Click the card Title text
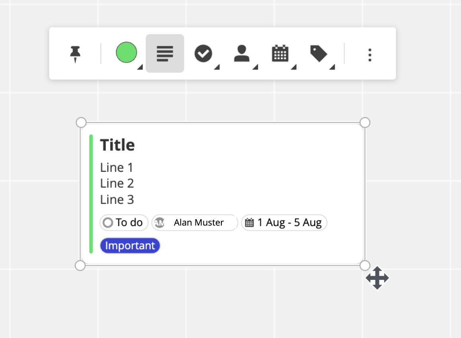The width and height of the screenshot is (461, 338). tap(117, 145)
